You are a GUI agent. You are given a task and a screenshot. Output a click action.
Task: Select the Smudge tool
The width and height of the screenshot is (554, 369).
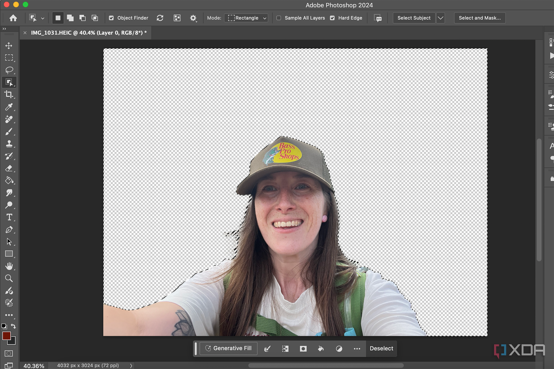pyautogui.click(x=9, y=193)
